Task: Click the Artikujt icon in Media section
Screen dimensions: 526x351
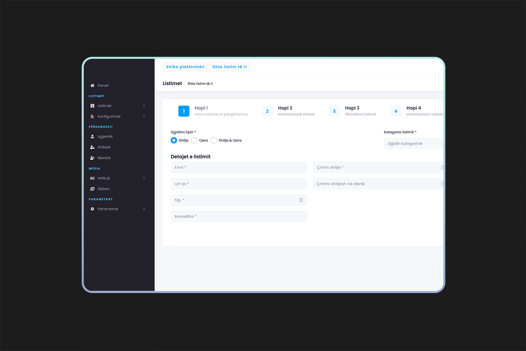Action: [92, 178]
